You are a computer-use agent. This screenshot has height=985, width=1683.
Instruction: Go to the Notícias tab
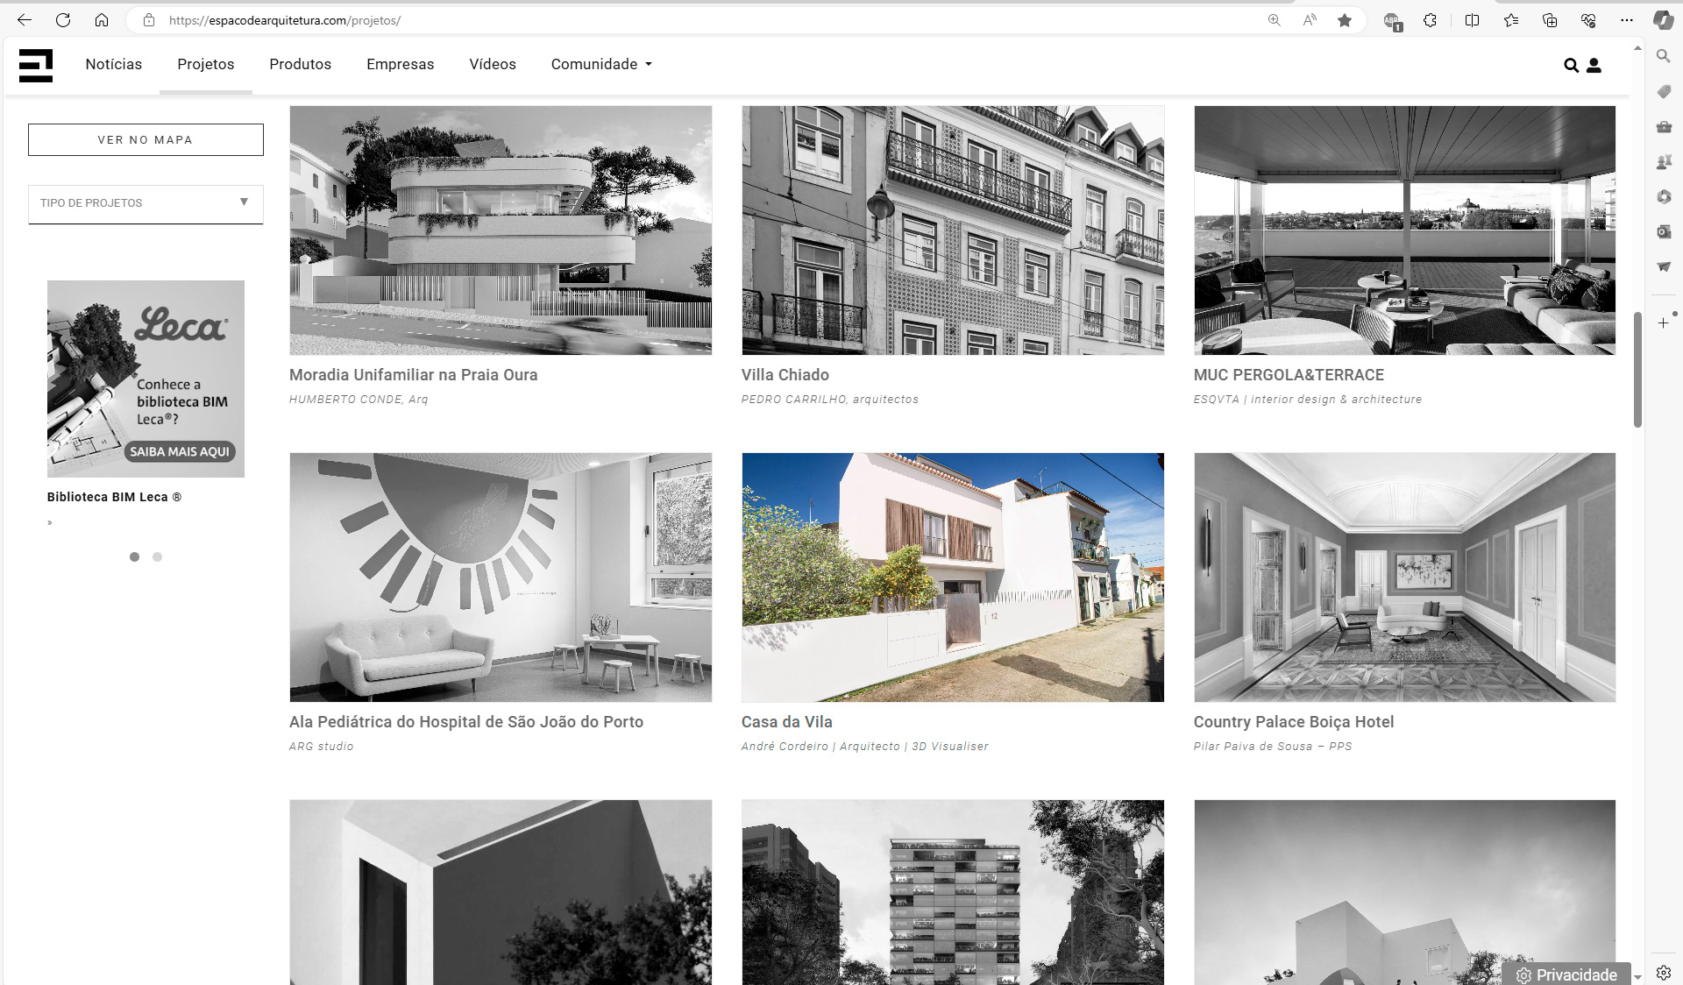pos(114,65)
